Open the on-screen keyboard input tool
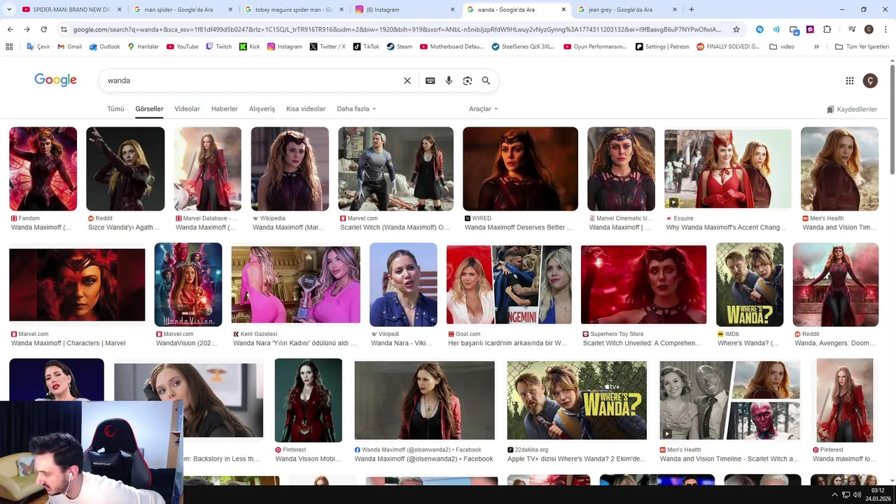Screen dimensions: 896x504 pyautogui.click(x=430, y=80)
